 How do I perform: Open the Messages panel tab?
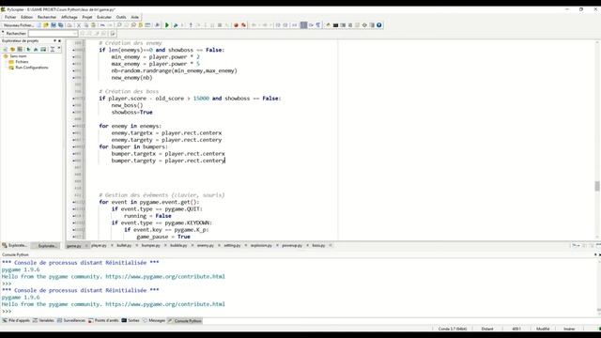pos(154,320)
